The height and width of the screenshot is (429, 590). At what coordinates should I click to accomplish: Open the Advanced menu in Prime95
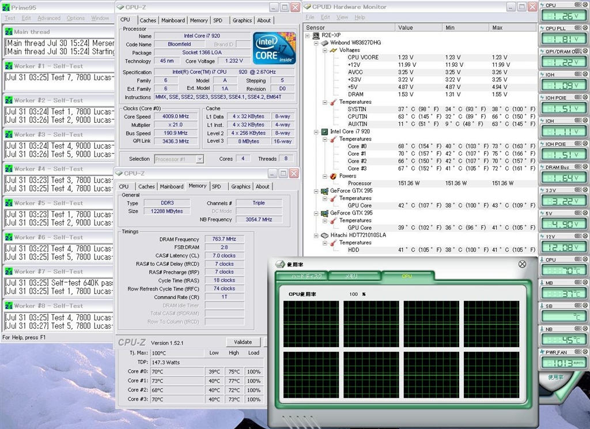(49, 18)
